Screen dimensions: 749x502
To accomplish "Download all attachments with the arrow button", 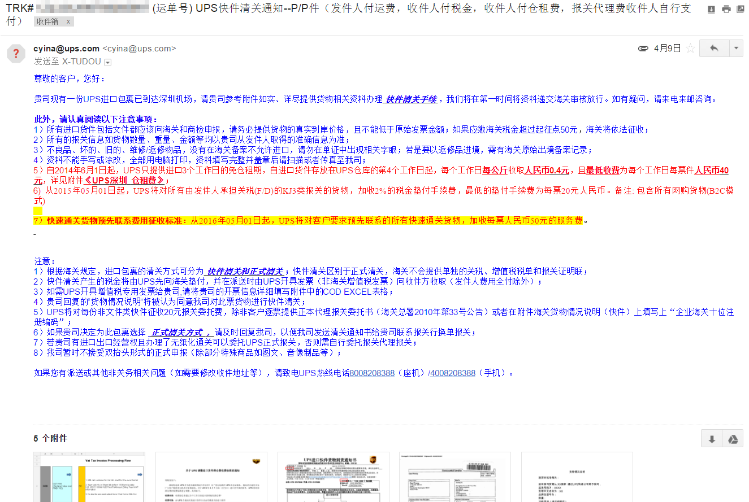I will (x=712, y=439).
